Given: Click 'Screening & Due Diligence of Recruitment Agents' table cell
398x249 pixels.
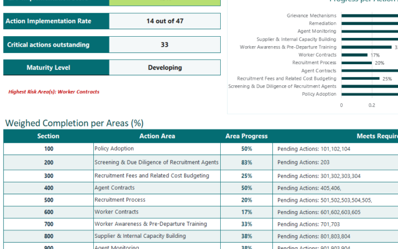Looking at the screenshot, I should (x=157, y=162).
